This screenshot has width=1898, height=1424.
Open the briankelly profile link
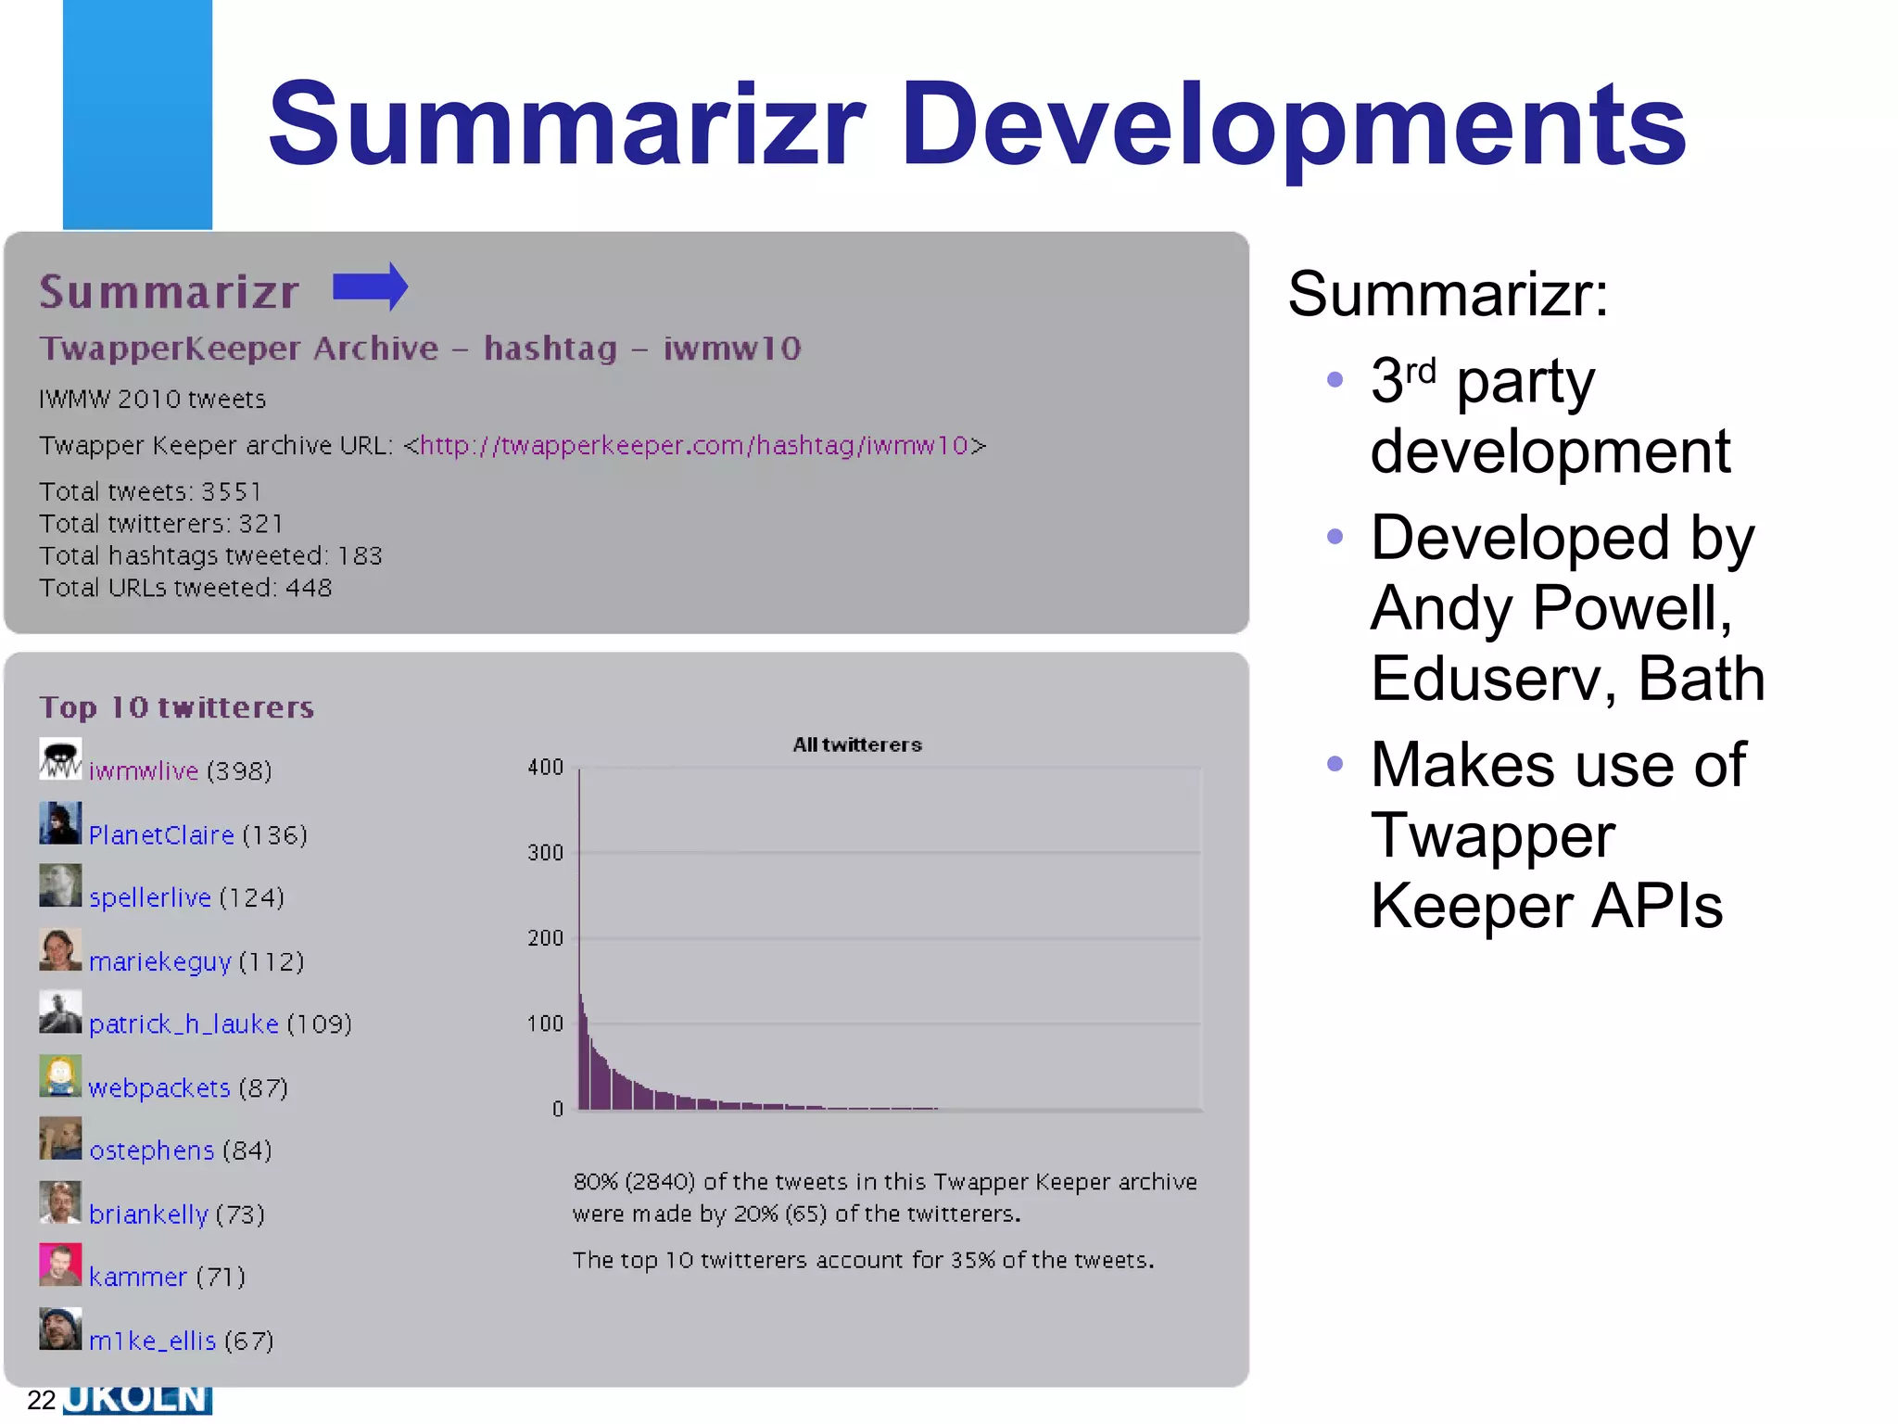click(148, 1214)
